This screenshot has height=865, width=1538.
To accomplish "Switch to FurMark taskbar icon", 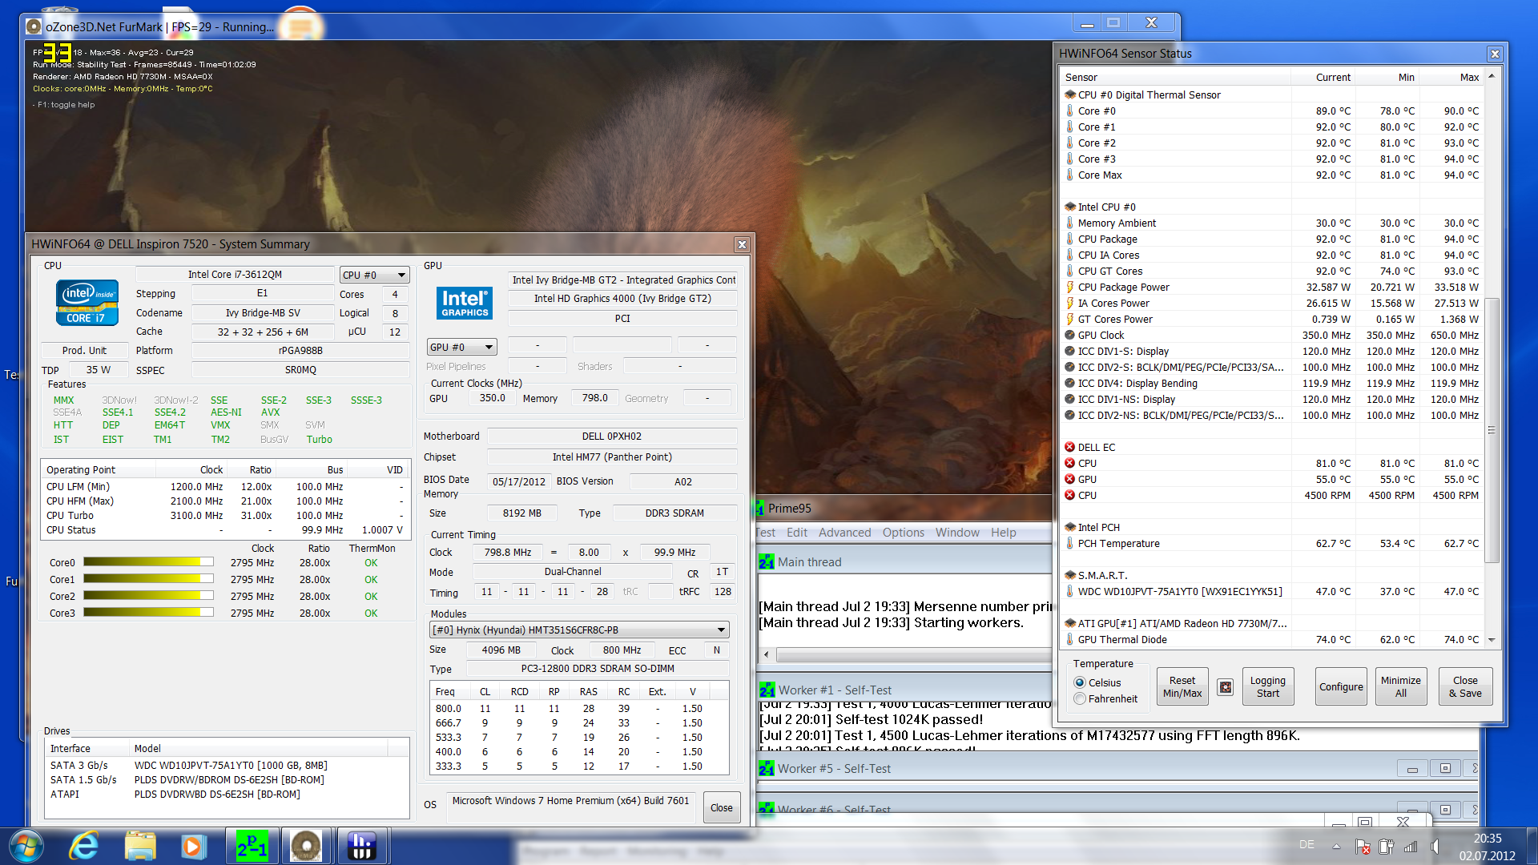I will tap(306, 846).
